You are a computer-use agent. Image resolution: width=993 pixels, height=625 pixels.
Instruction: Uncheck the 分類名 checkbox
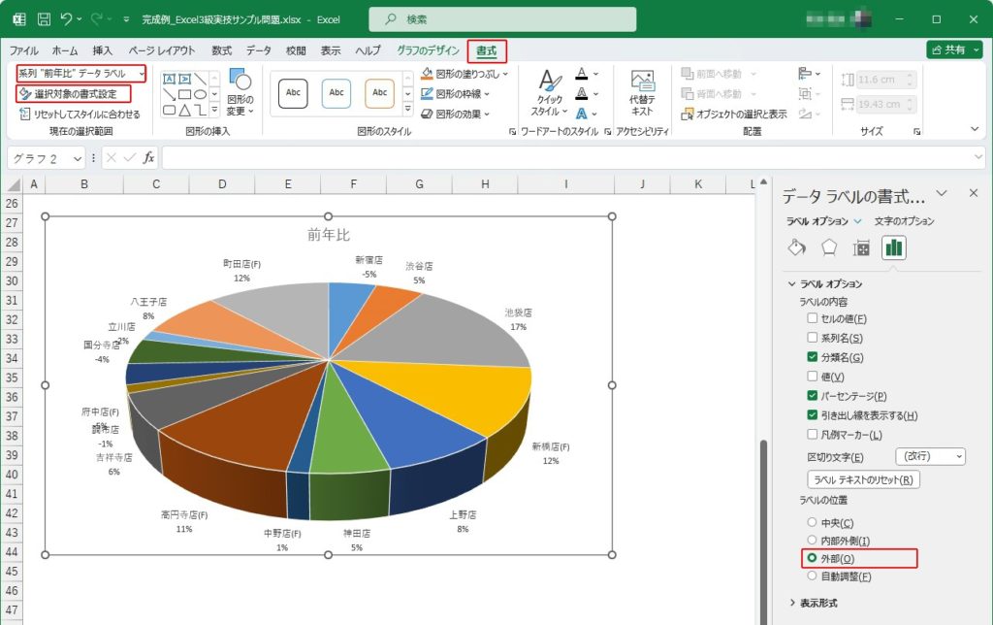coord(813,357)
